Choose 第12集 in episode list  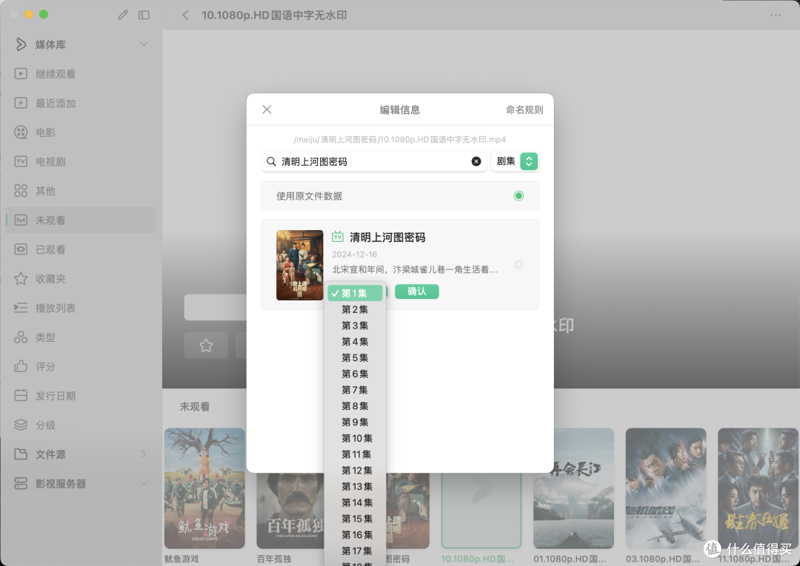(355, 471)
